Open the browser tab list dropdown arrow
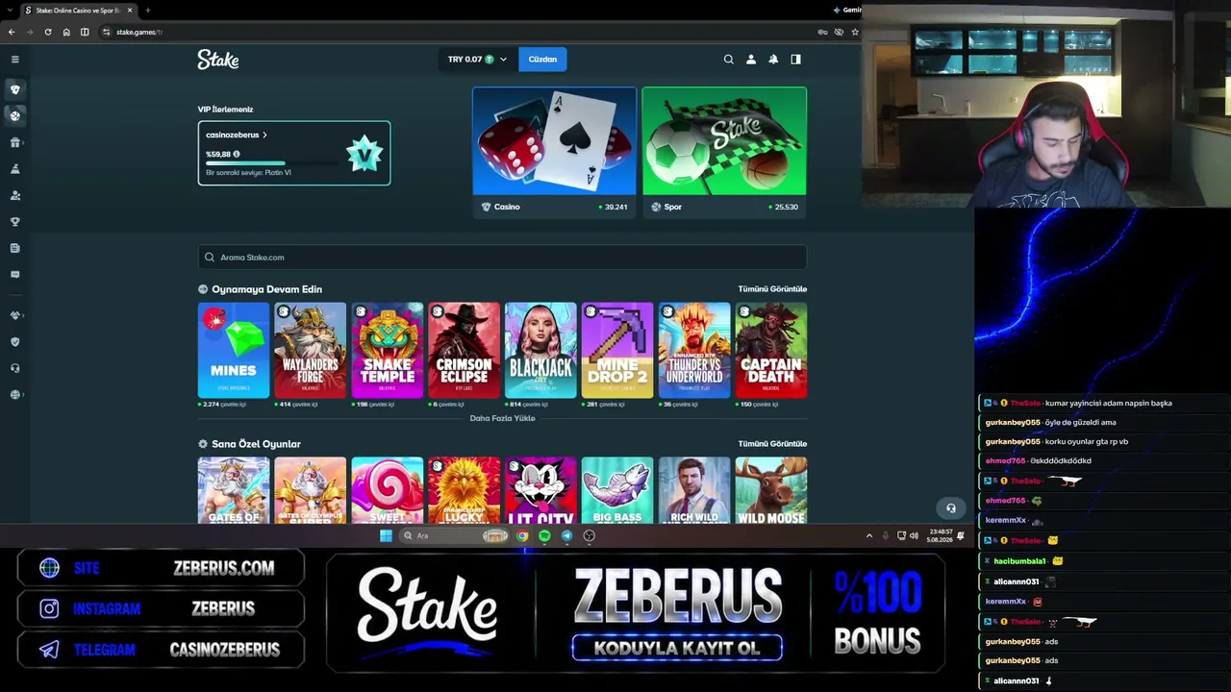This screenshot has height=692, width=1231. click(x=9, y=11)
